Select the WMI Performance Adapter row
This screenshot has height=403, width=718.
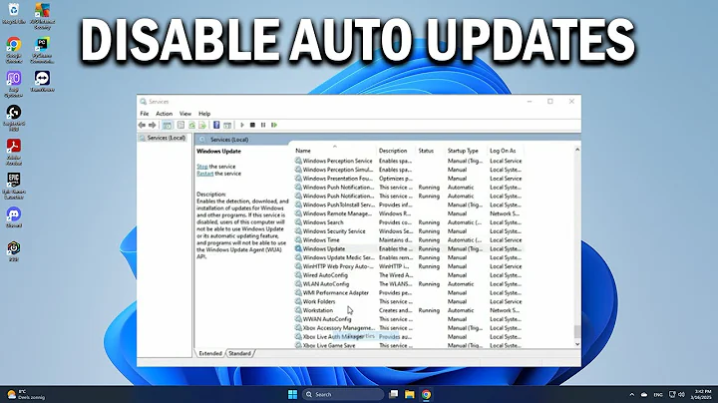[409, 292]
